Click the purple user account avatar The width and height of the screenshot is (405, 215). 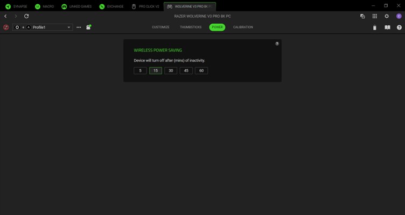[x=399, y=16]
